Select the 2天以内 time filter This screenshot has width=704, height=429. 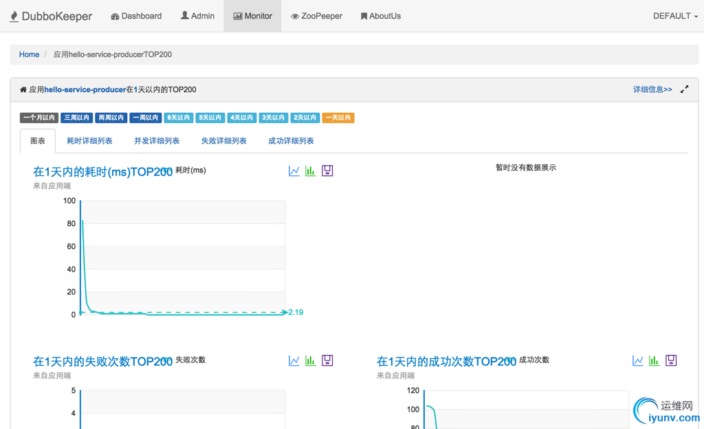coord(305,118)
